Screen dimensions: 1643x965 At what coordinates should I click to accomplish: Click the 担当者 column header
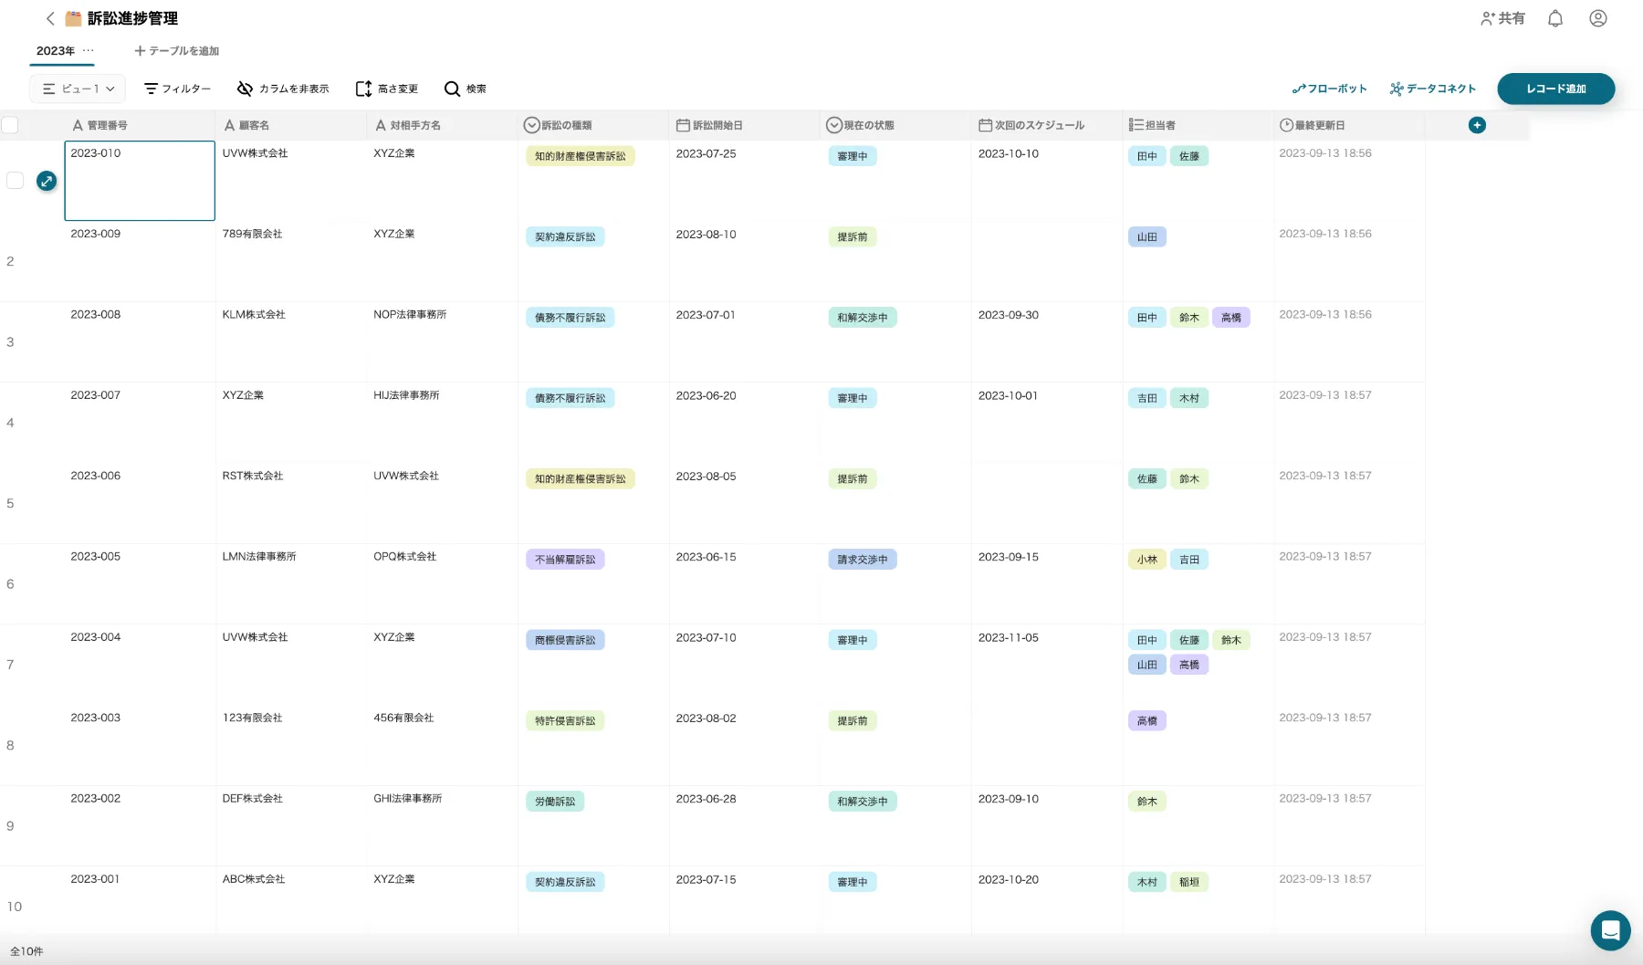click(1198, 125)
